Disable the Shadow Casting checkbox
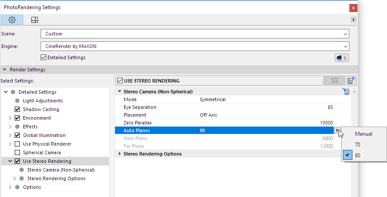The image size is (387, 197). click(18, 109)
